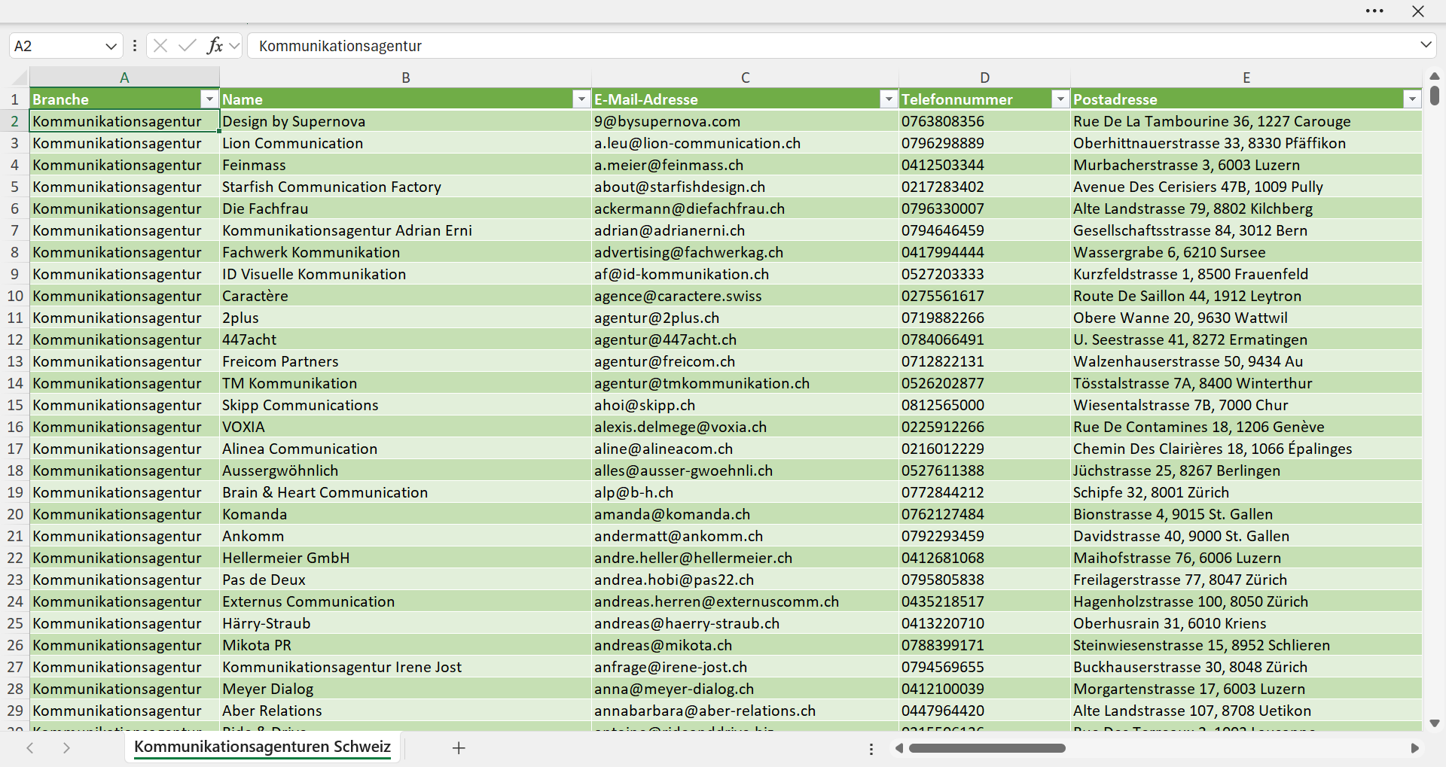Click the formula bar text field
The height and width of the screenshot is (767, 1446).
(x=832, y=46)
